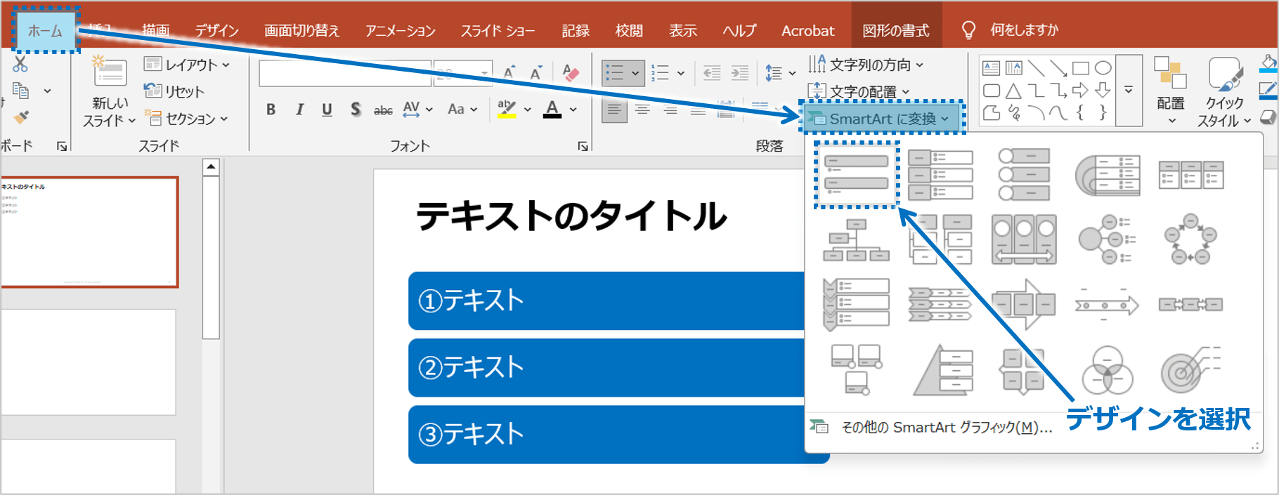The height and width of the screenshot is (495, 1279).
Task: Select the Basic Target SmartArt layout
Action: (x=1190, y=371)
